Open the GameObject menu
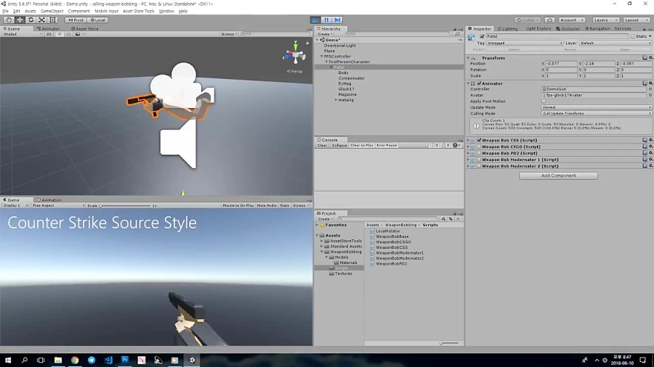Image resolution: width=654 pixels, height=367 pixels. pyautogui.click(x=52, y=11)
